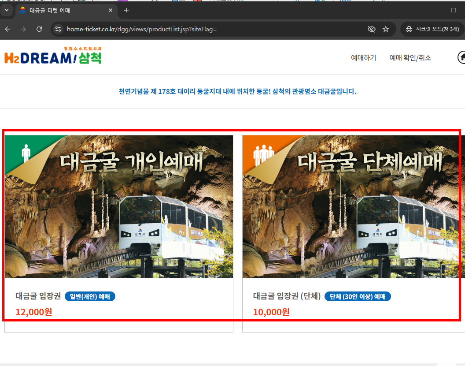Reload the ticket listing page
The height and width of the screenshot is (366, 465).
click(39, 29)
